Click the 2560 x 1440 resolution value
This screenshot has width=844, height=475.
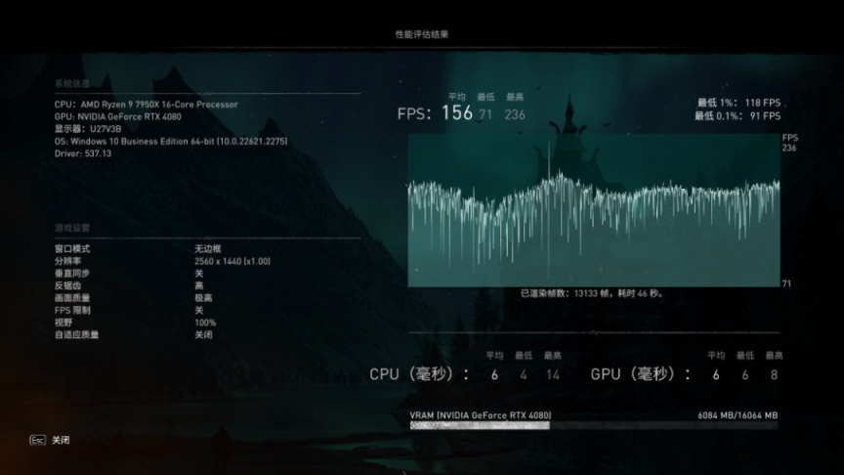[232, 261]
